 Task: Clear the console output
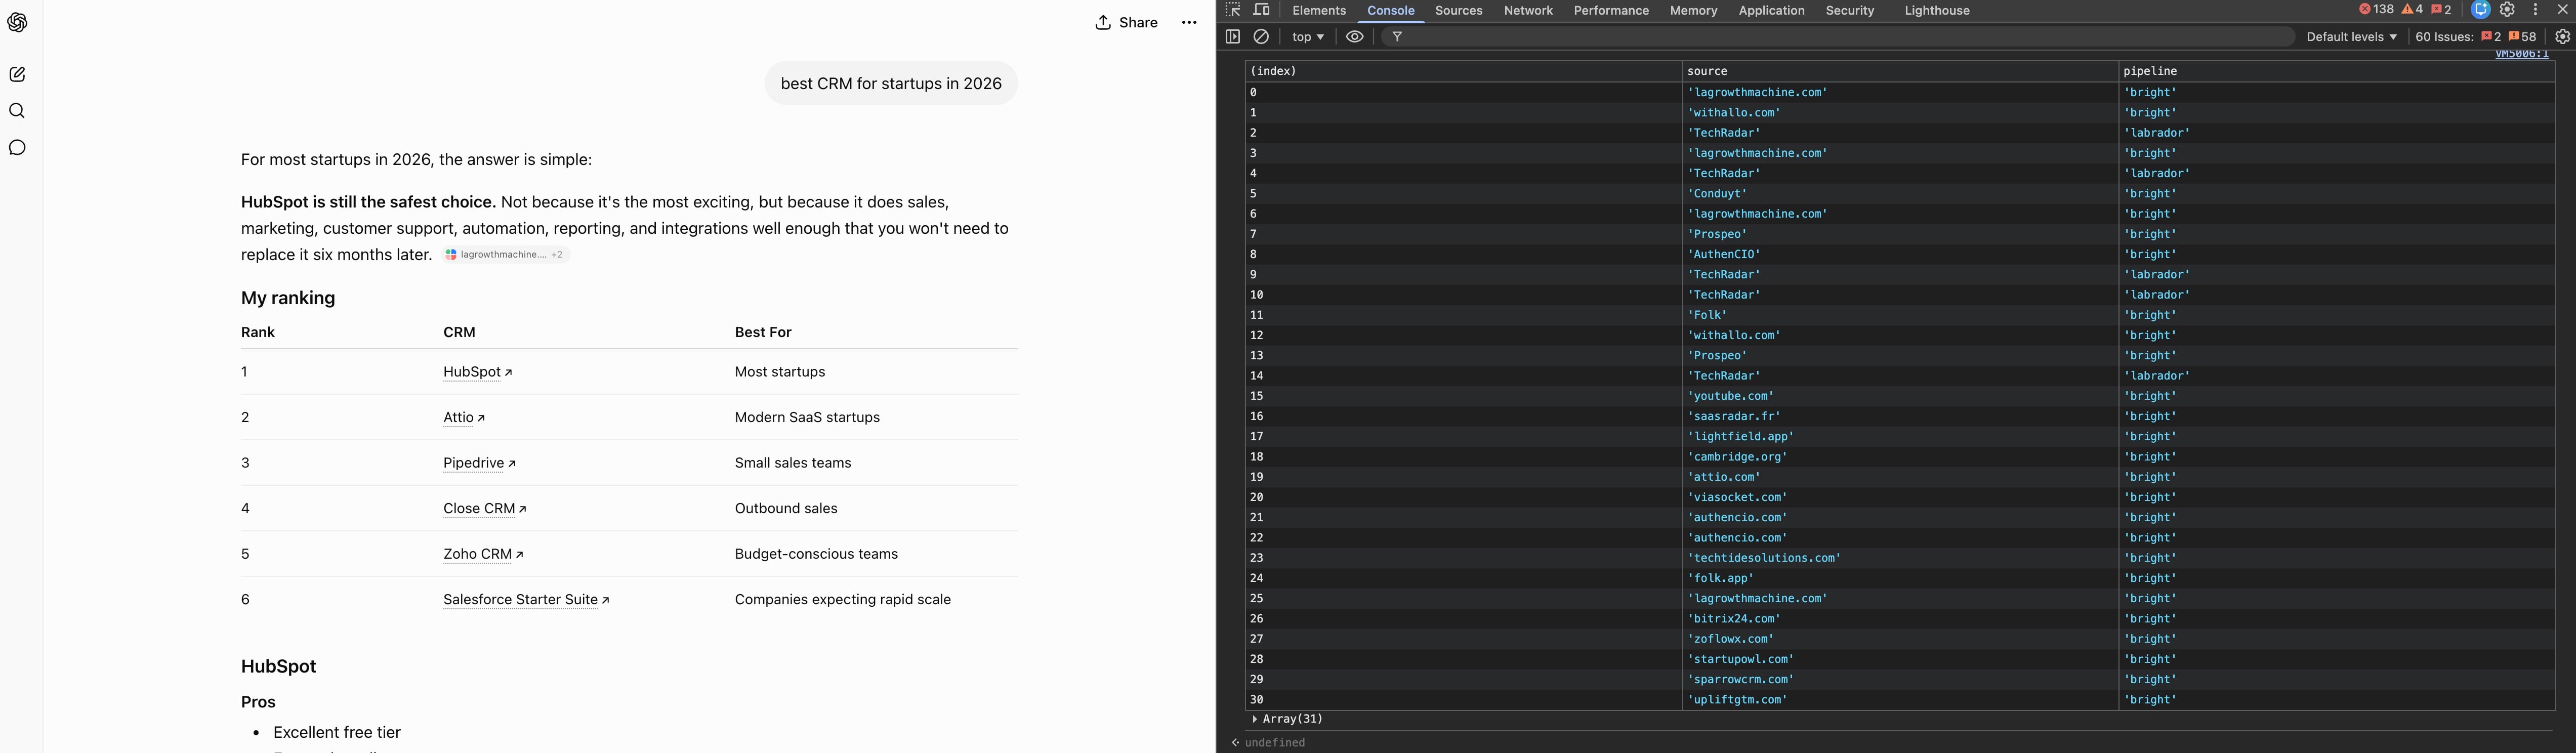pos(1262,36)
